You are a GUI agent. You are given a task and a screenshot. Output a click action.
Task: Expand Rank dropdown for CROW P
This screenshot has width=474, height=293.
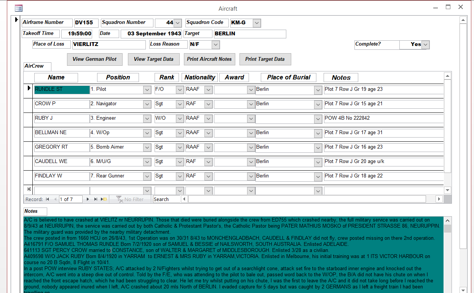(180, 104)
